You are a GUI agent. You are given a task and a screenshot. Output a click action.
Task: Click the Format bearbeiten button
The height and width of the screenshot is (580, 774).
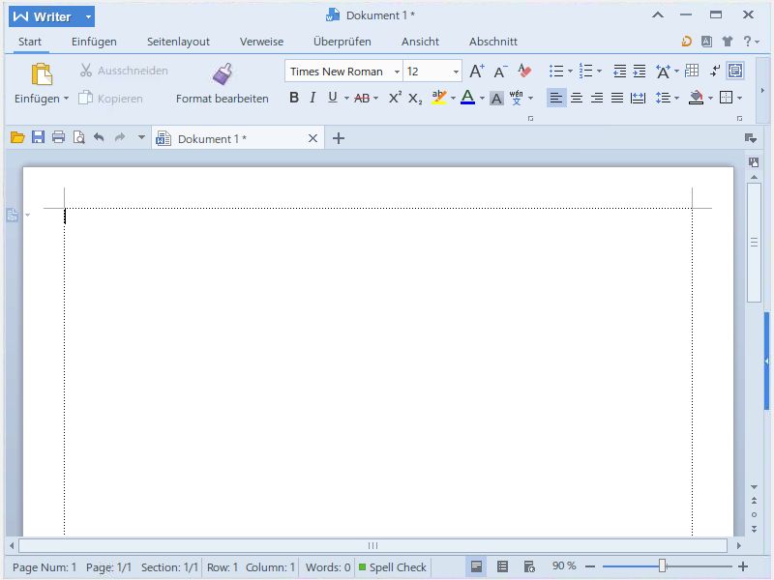pos(222,98)
